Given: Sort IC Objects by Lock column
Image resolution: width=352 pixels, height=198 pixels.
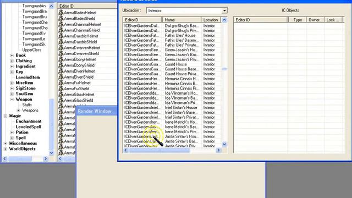Looking at the screenshot, I should [x=333, y=20].
